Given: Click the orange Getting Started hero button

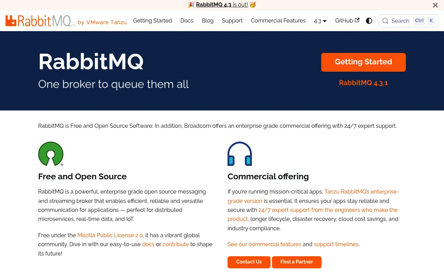Looking at the screenshot, I should [x=364, y=62].
